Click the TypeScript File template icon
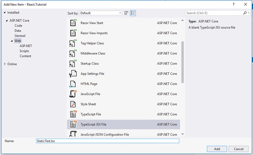This screenshot has width=253, height=155. pyautogui.click(x=73, y=114)
